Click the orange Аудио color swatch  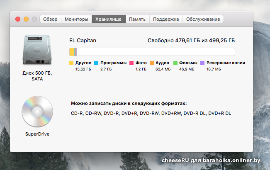[152, 63]
